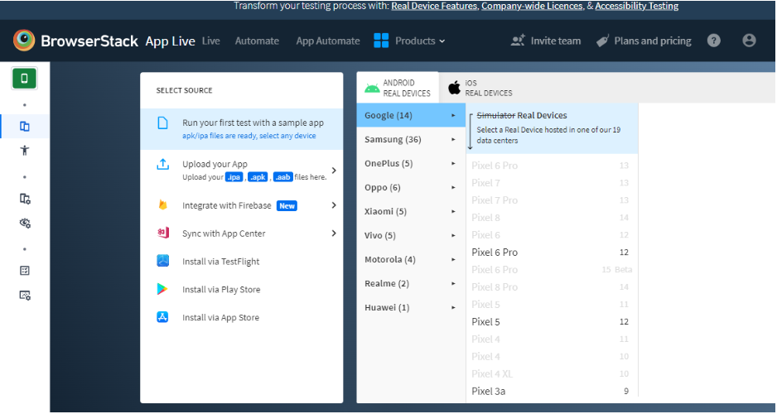
Task: Expand the Samsung (36) device list
Action: click(x=410, y=140)
